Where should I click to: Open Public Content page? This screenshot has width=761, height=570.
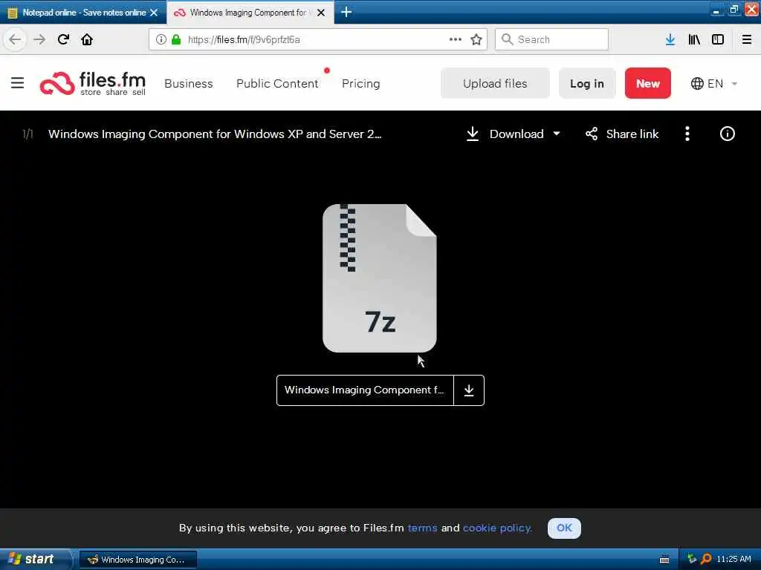[277, 83]
